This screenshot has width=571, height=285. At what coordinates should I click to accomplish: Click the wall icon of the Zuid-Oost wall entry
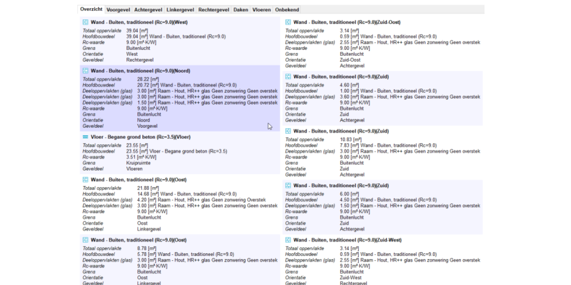288,22
